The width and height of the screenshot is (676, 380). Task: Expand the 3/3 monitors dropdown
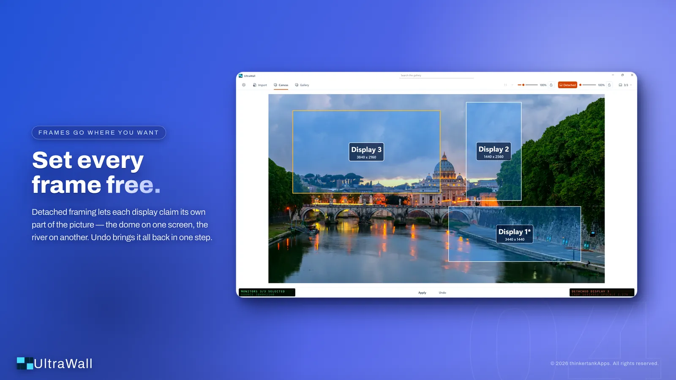click(x=625, y=85)
